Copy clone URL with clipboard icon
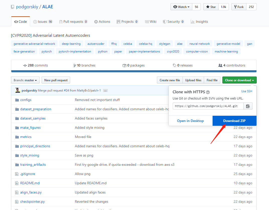This screenshot has height=210, width=269. [x=248, y=106]
